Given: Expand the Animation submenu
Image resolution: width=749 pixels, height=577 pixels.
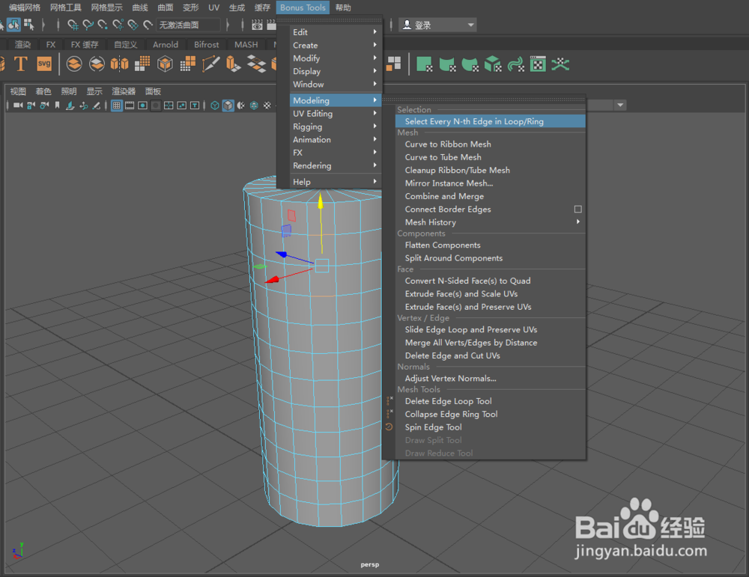Looking at the screenshot, I should pos(336,139).
